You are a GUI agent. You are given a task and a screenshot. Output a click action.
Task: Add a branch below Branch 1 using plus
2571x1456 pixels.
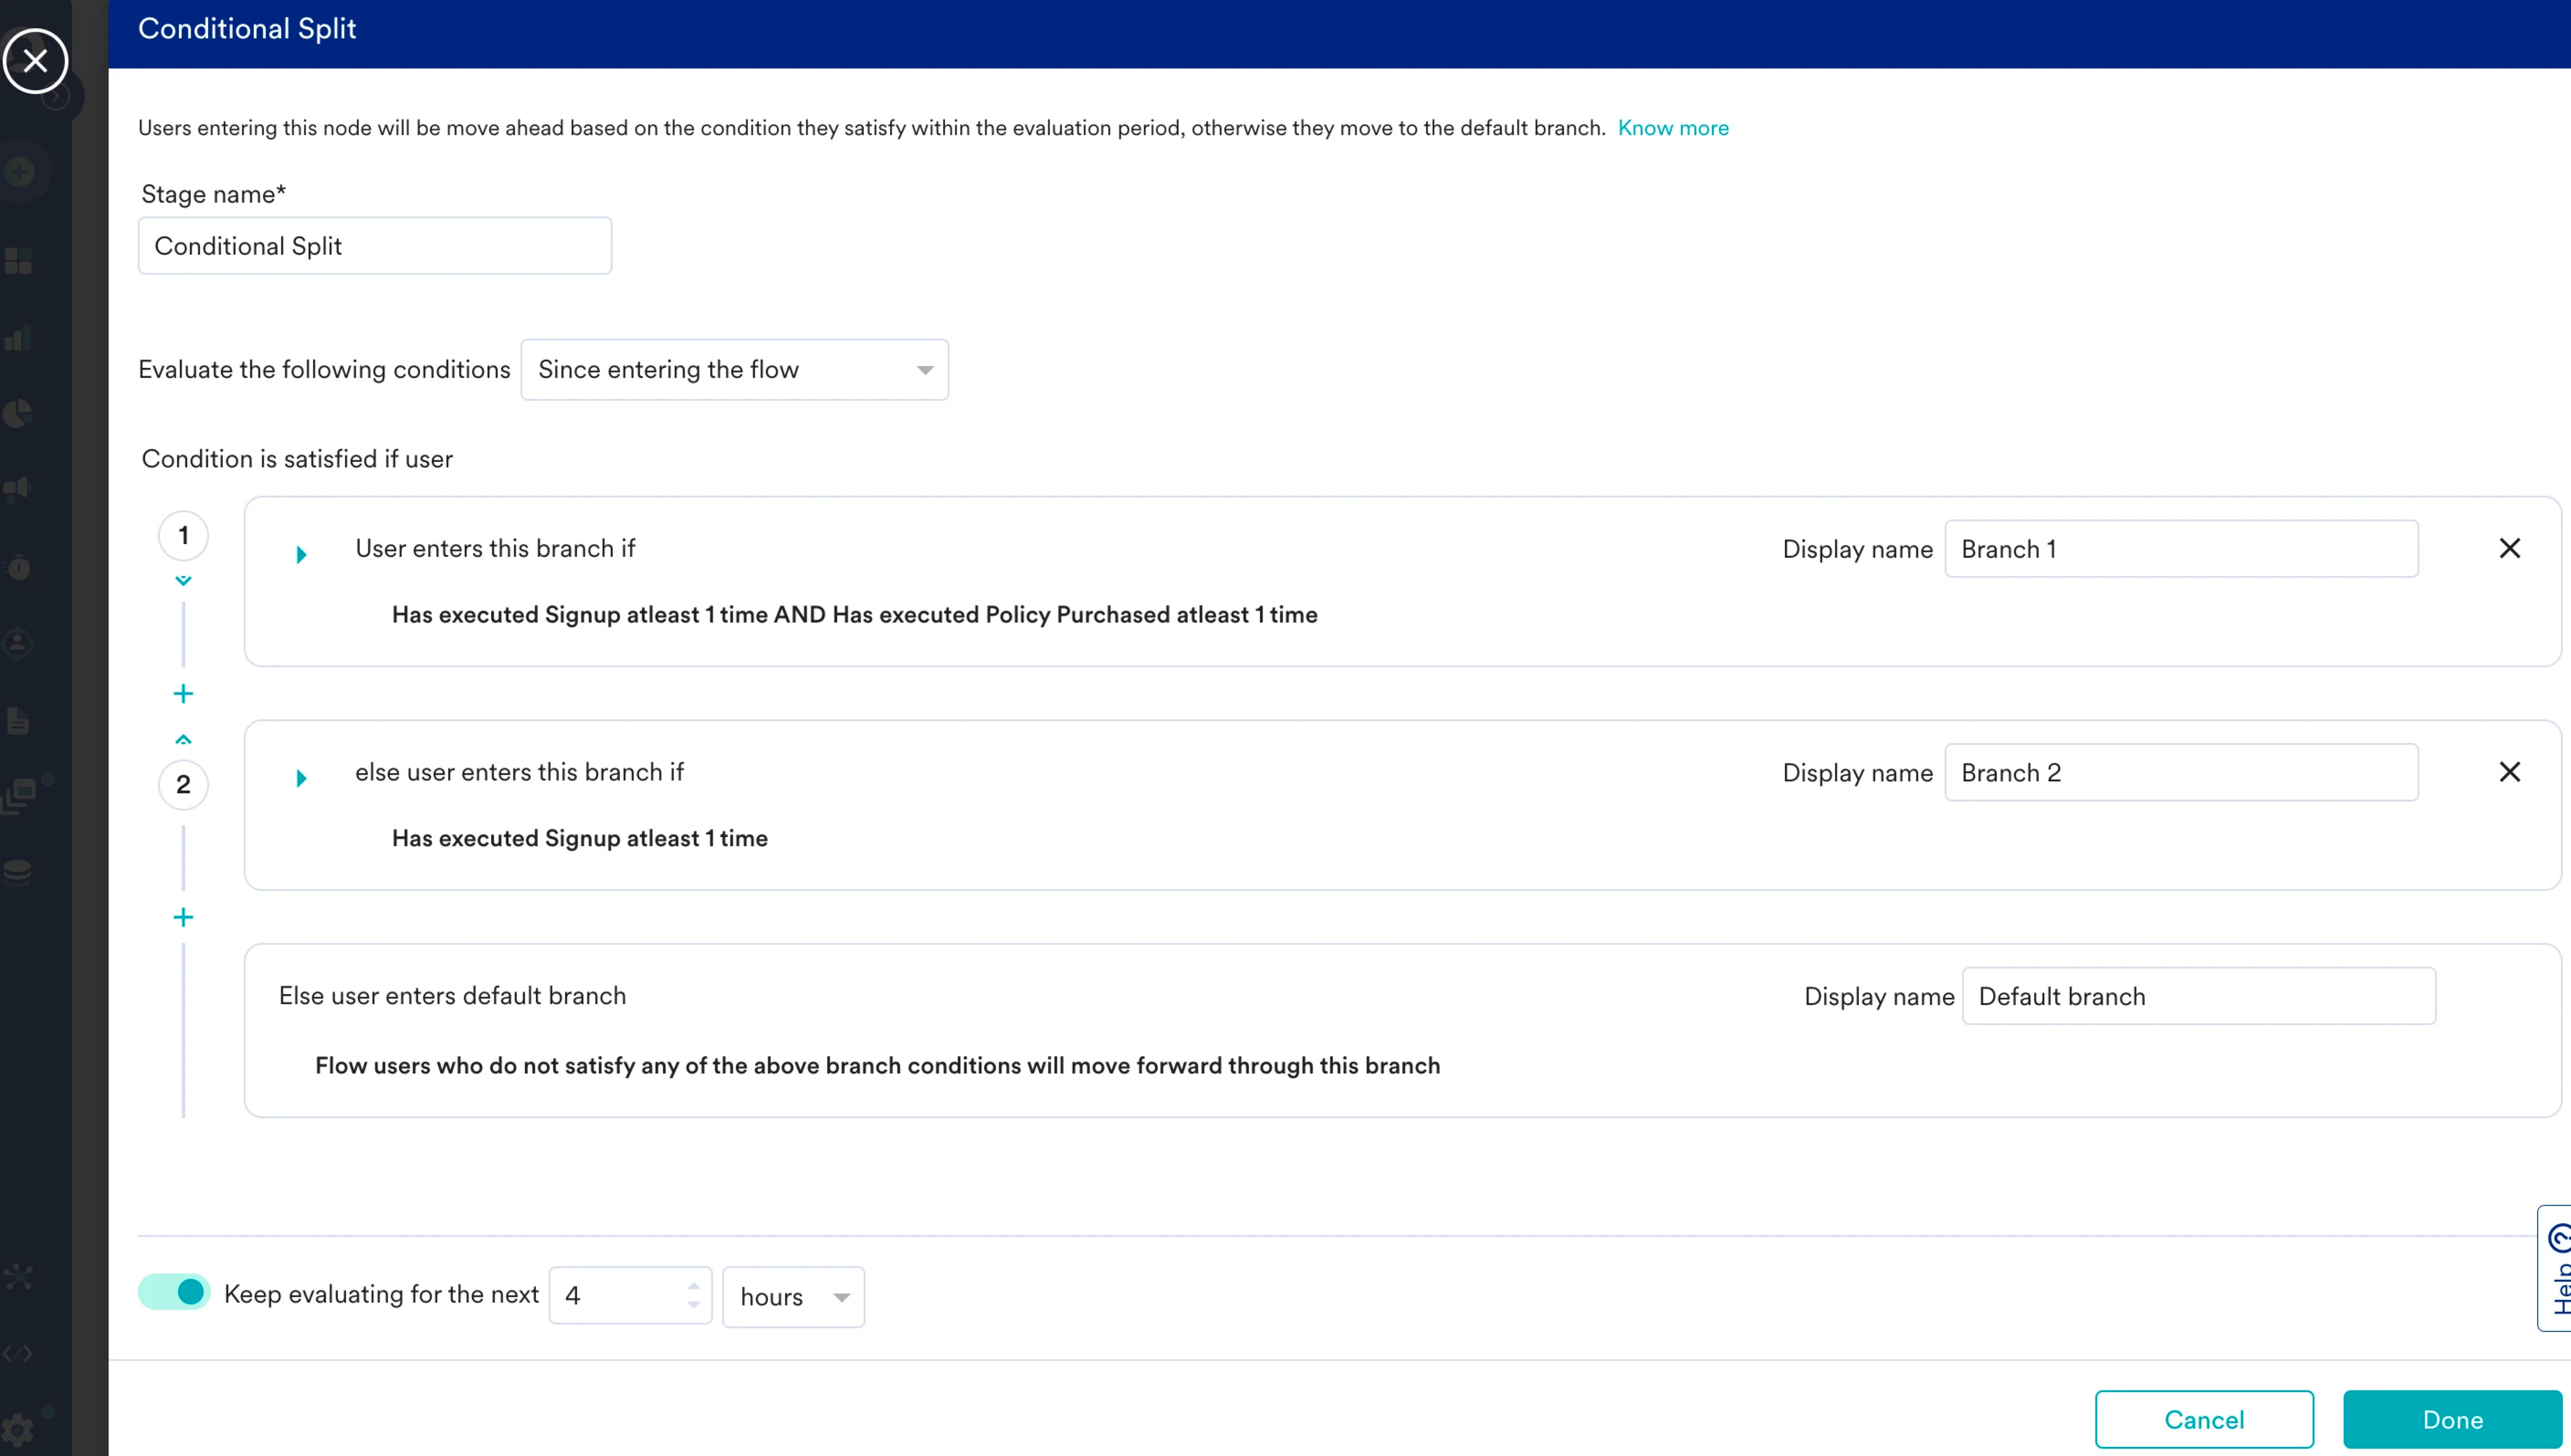click(183, 693)
